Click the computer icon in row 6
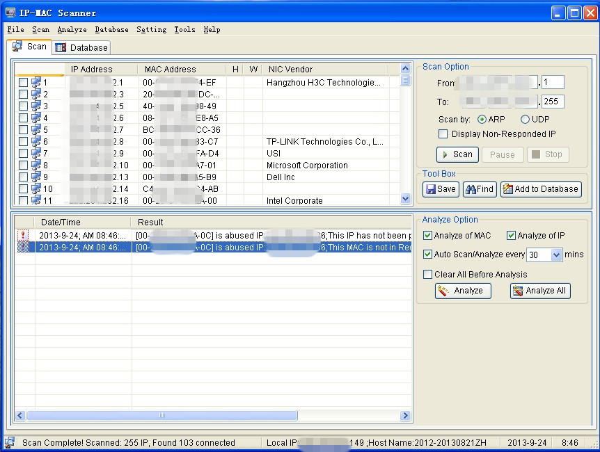 pos(36,141)
